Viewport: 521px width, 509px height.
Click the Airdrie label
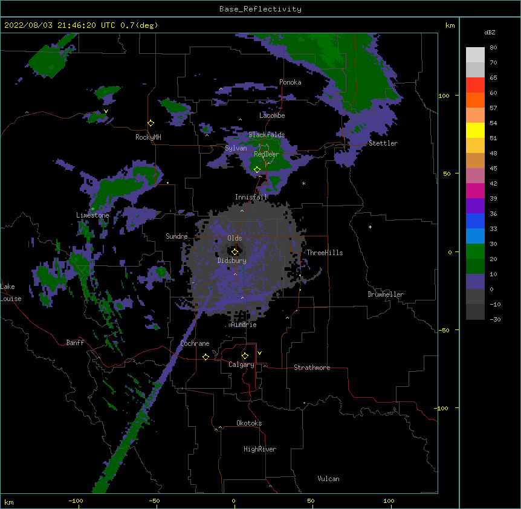(244, 325)
